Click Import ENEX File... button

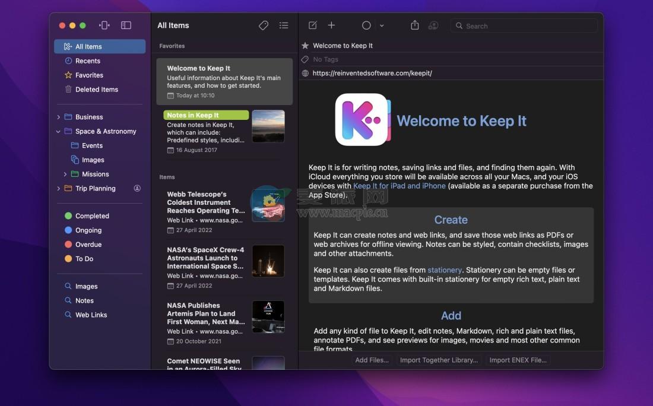(x=518, y=360)
